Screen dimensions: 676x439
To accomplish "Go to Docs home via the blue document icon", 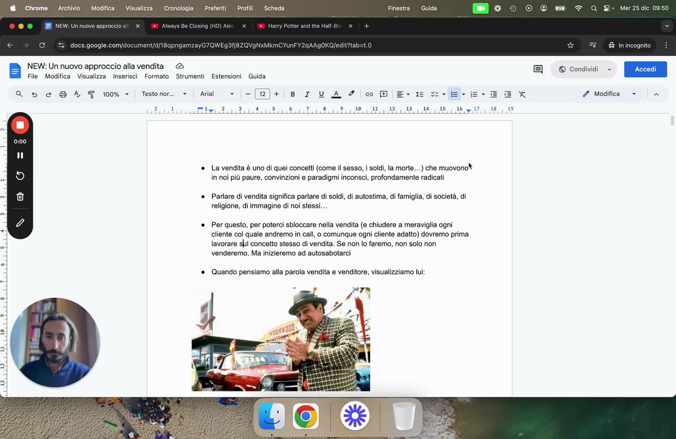I will pyautogui.click(x=15, y=70).
